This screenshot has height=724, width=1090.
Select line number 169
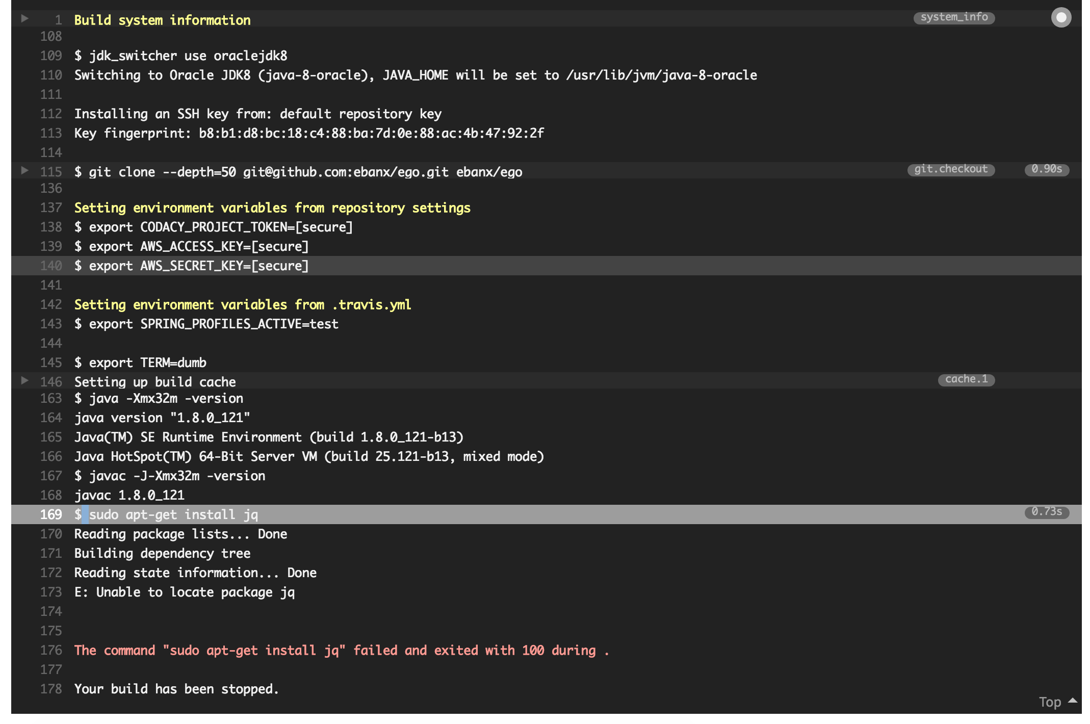51,514
